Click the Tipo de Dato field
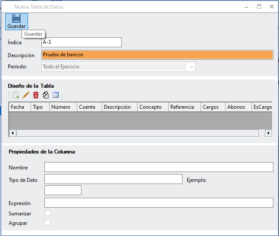This screenshot has width=279, height=236. pyautogui.click(x=113, y=179)
